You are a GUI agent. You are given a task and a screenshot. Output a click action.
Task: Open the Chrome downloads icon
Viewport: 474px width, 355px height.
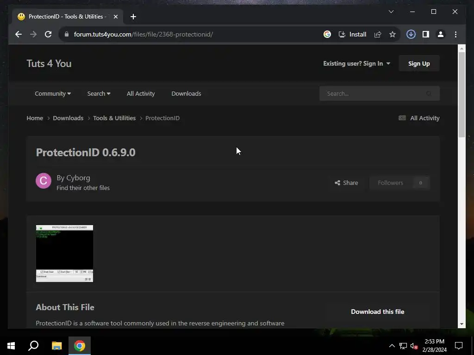[411, 34]
